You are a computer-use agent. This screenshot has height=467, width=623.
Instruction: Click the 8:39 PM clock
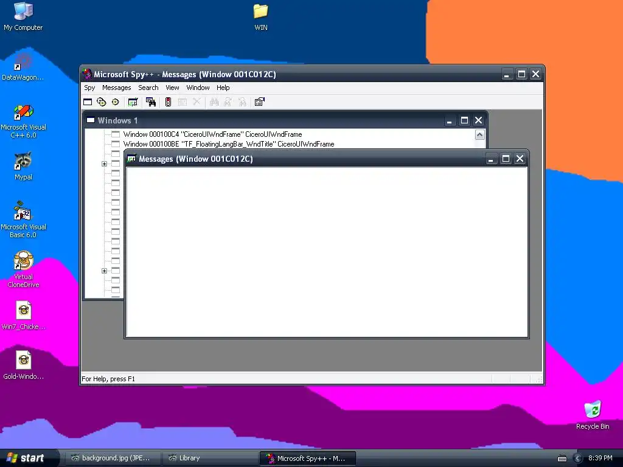click(x=600, y=458)
